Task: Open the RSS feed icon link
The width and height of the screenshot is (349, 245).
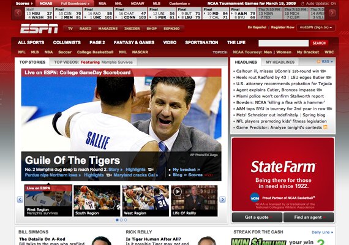Action: point(318,62)
